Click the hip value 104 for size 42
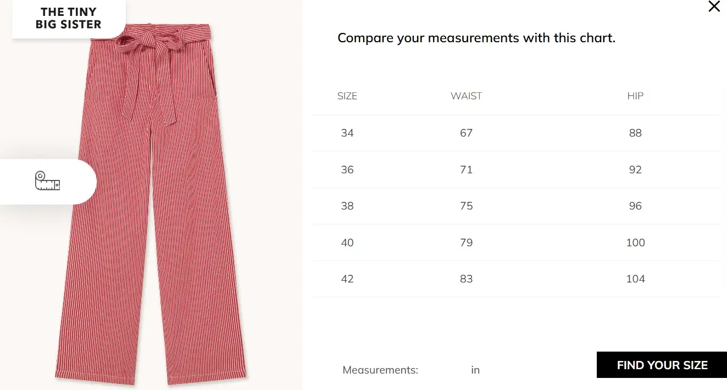This screenshot has height=390, width=727. (635, 279)
